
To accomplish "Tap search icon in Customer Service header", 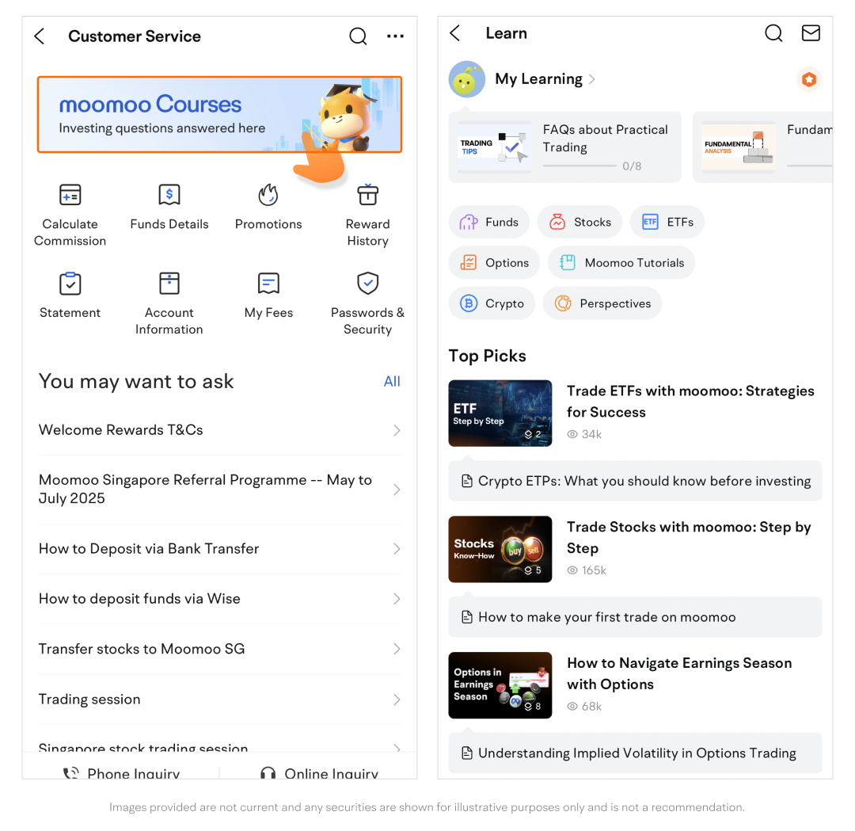I will click(358, 36).
